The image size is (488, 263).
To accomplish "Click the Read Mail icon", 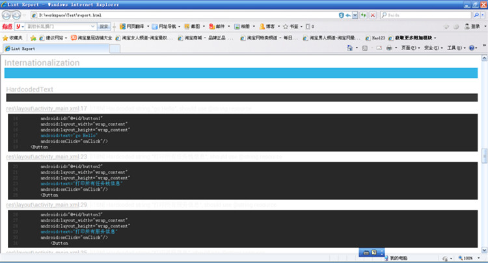I will 379,48.
